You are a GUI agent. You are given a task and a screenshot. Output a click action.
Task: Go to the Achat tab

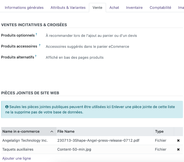114,7
